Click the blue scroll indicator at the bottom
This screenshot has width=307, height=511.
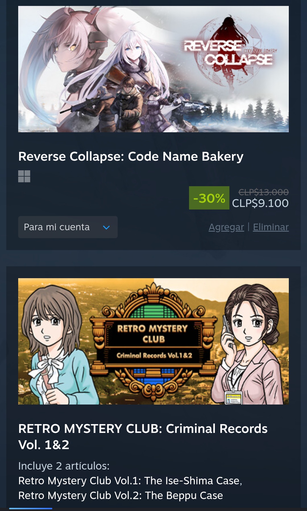pyautogui.click(x=31, y=508)
